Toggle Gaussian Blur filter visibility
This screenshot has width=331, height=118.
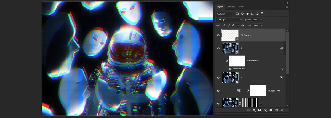point(230,69)
